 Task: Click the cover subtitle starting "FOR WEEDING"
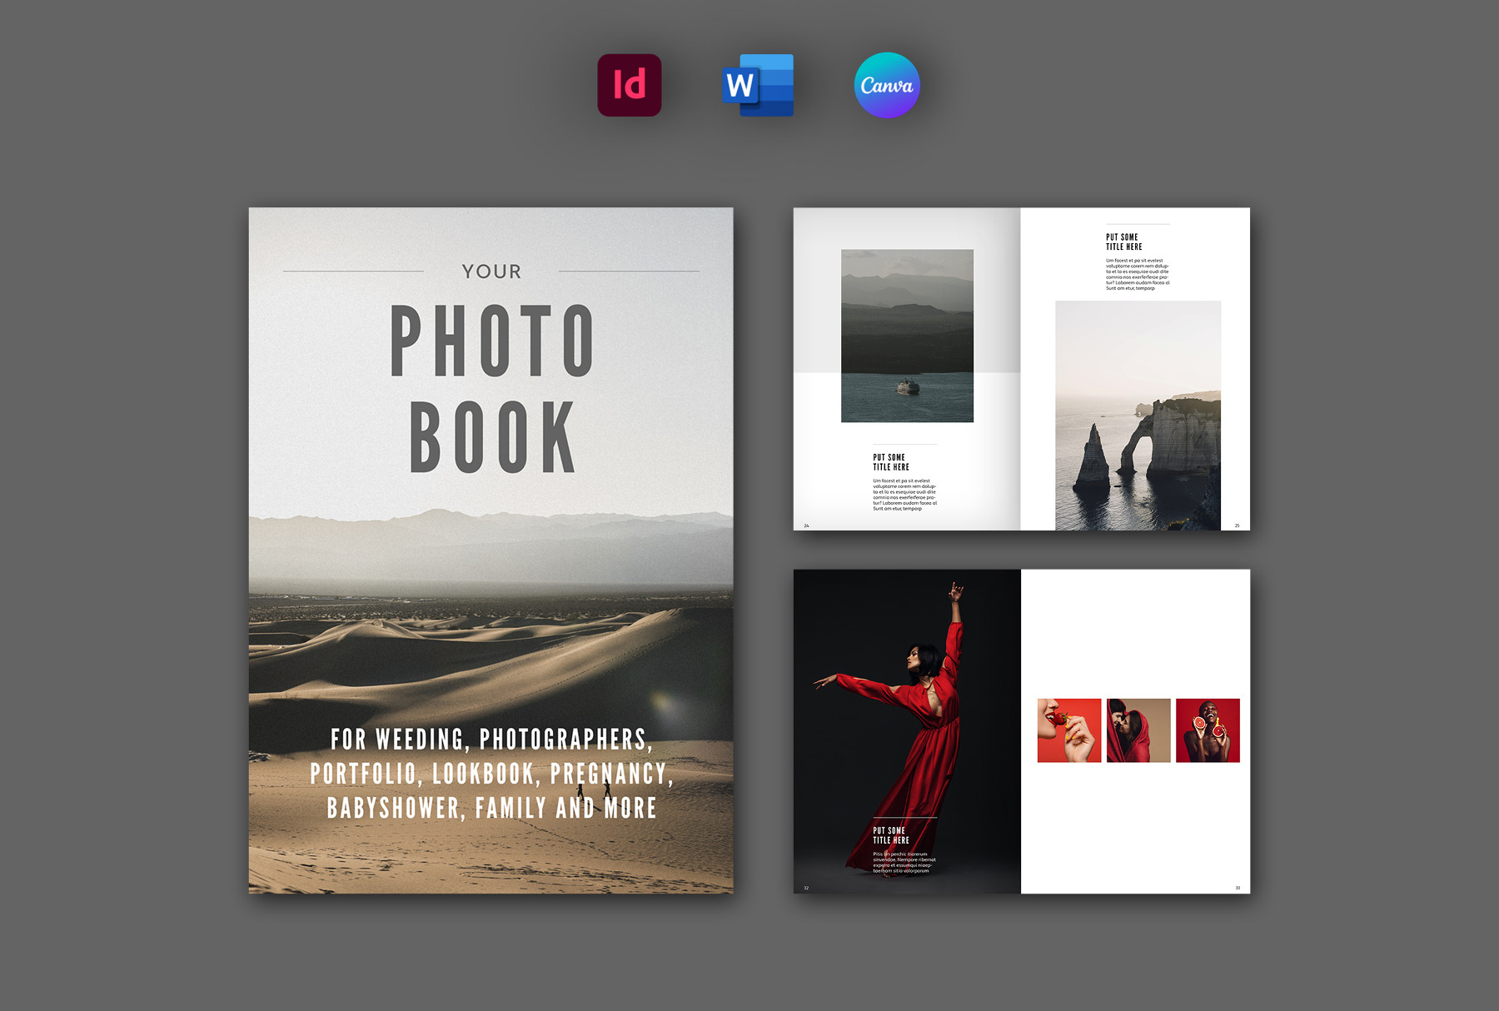pos(491,774)
